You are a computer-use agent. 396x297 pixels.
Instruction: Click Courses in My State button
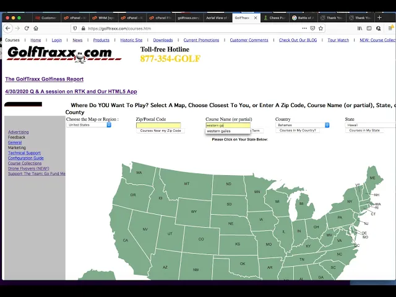click(x=364, y=131)
